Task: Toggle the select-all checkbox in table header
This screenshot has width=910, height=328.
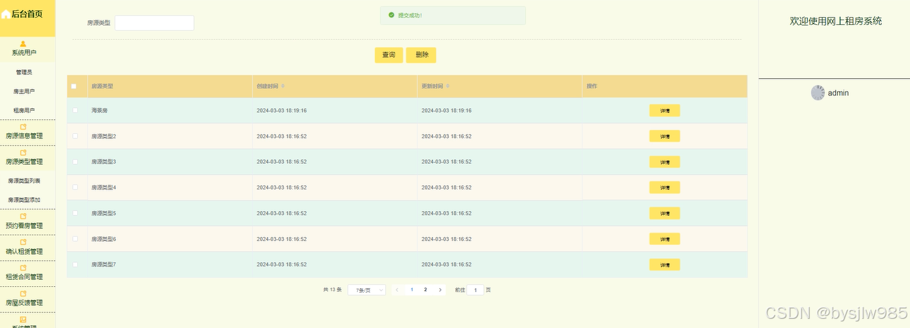Action: (74, 86)
